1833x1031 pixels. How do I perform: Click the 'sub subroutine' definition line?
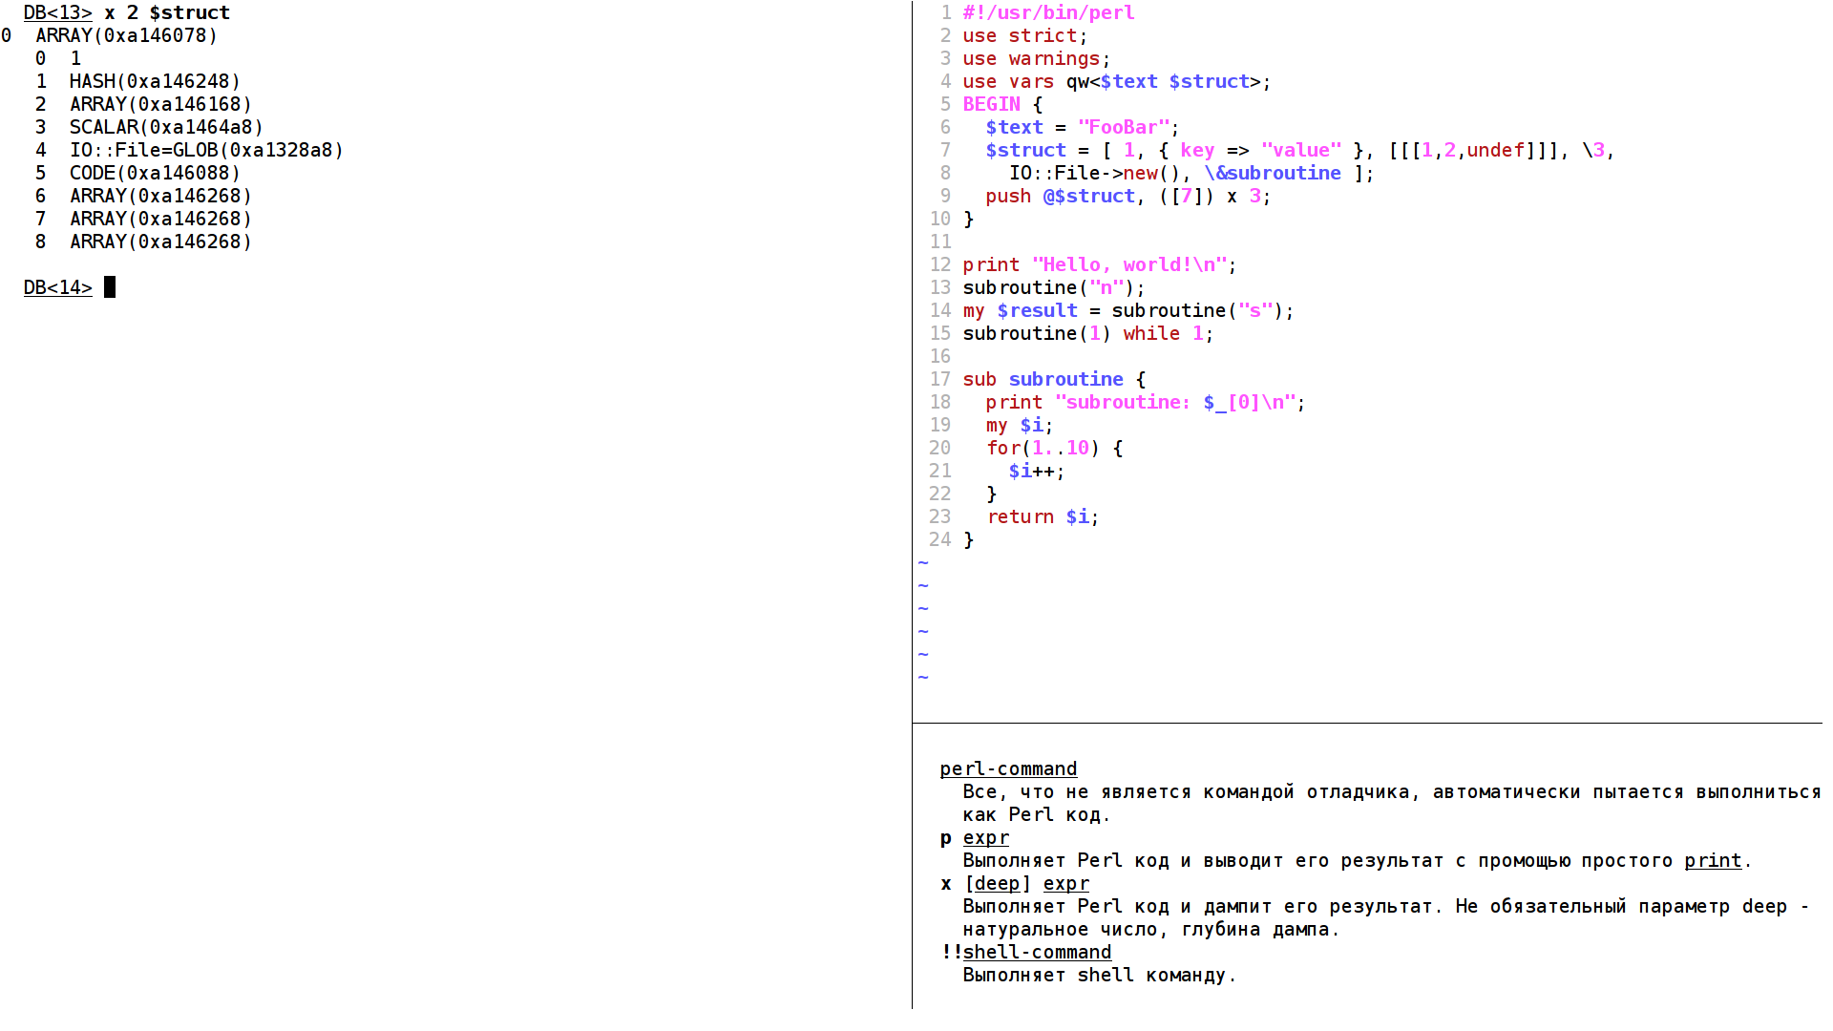1054,379
